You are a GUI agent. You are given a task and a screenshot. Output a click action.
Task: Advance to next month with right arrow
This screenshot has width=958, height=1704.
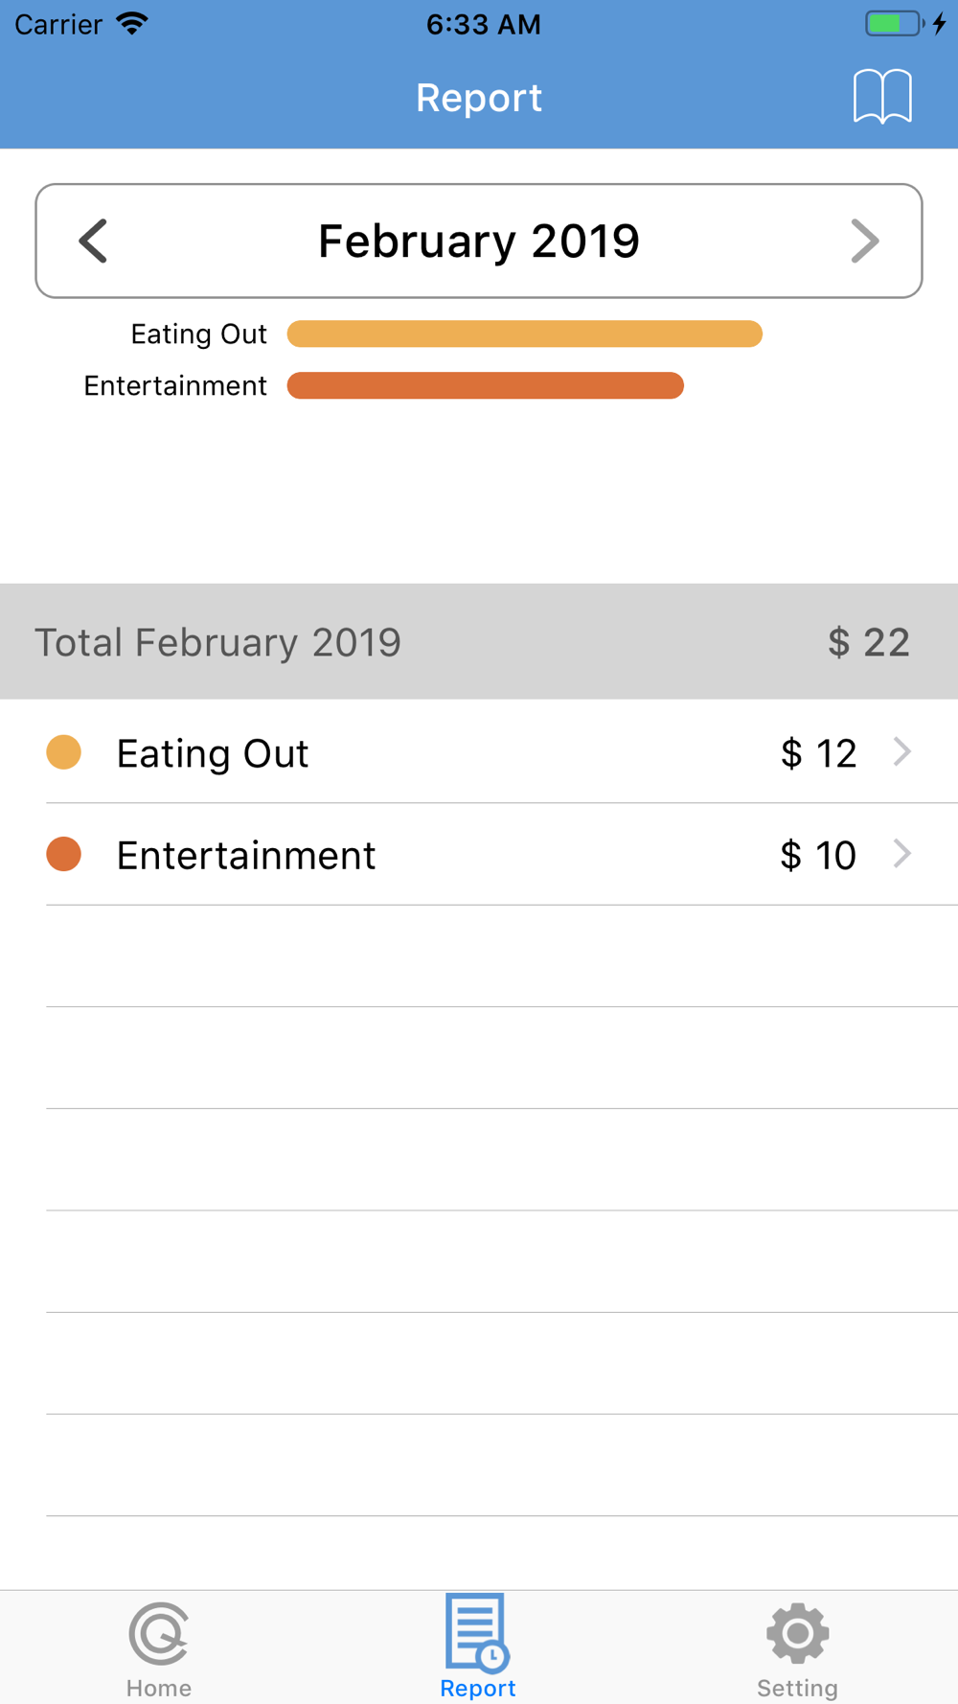click(x=864, y=241)
